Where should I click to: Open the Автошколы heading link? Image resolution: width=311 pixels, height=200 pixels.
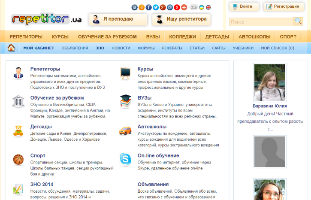tap(152, 127)
